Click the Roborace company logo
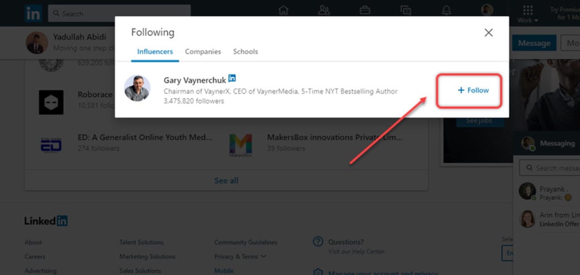The height and width of the screenshot is (275, 580). pyautogui.click(x=51, y=102)
